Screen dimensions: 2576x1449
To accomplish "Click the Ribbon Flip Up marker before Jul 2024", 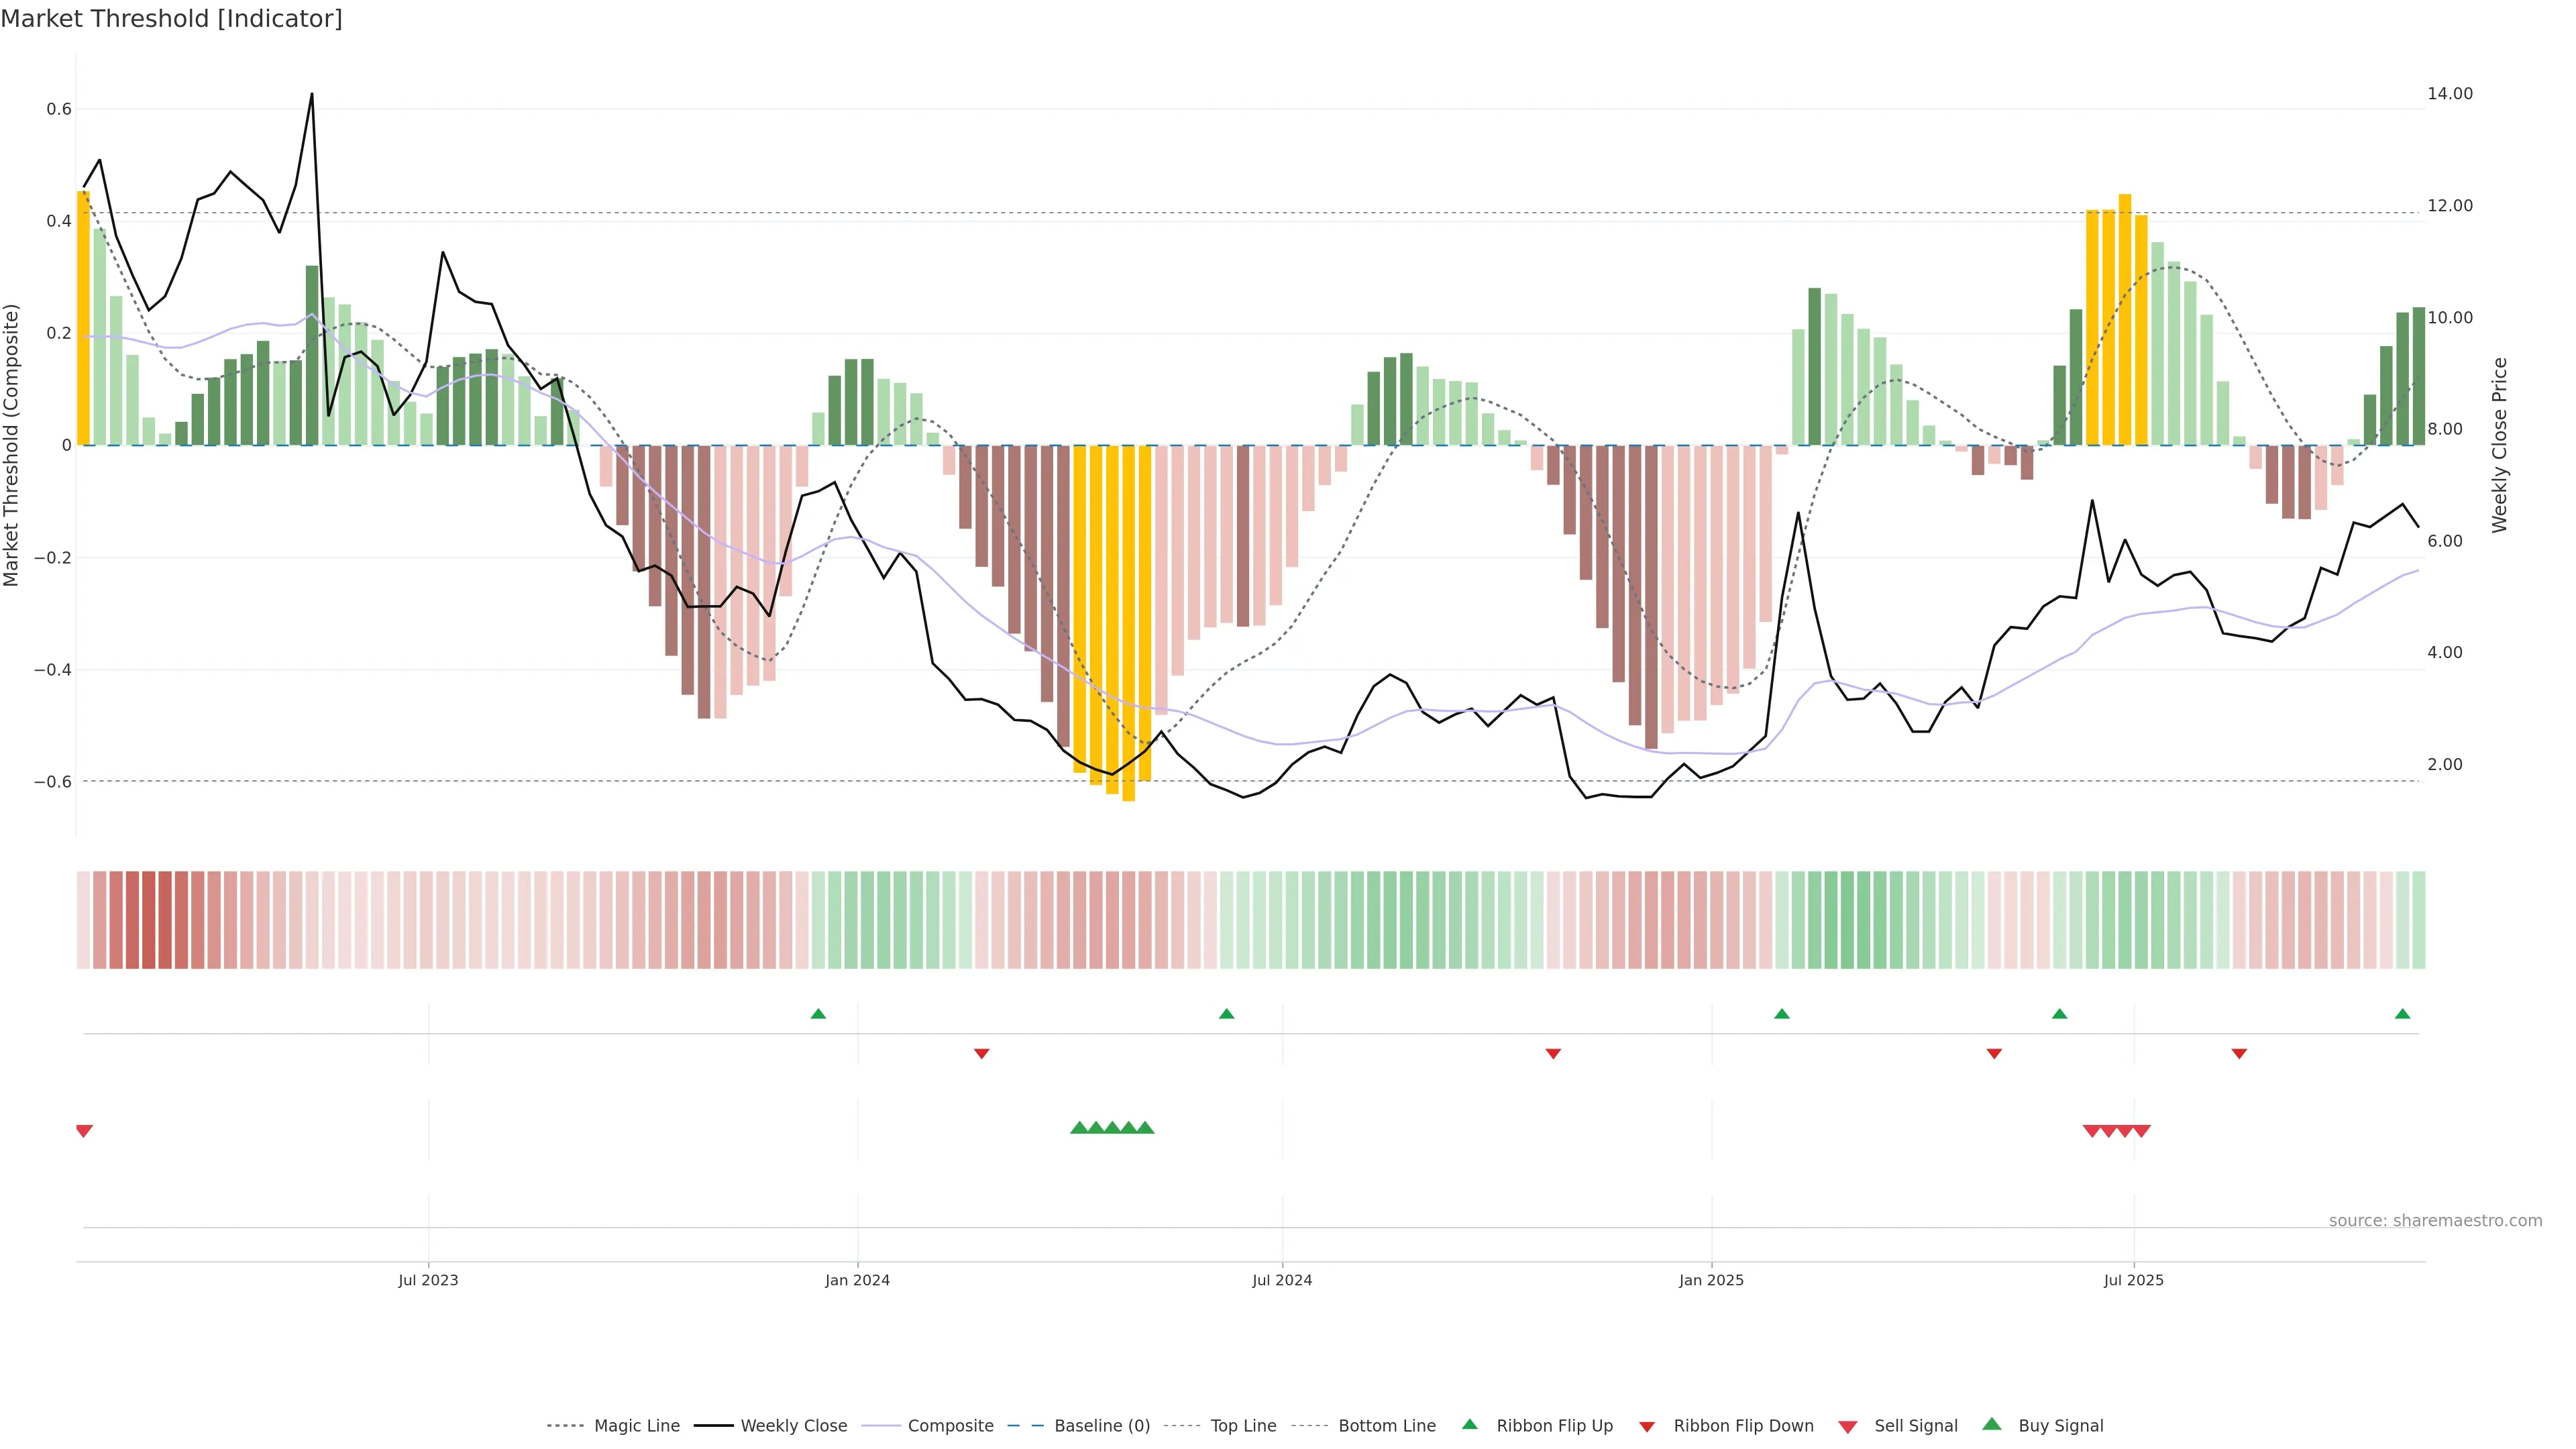I will coord(1227,1014).
